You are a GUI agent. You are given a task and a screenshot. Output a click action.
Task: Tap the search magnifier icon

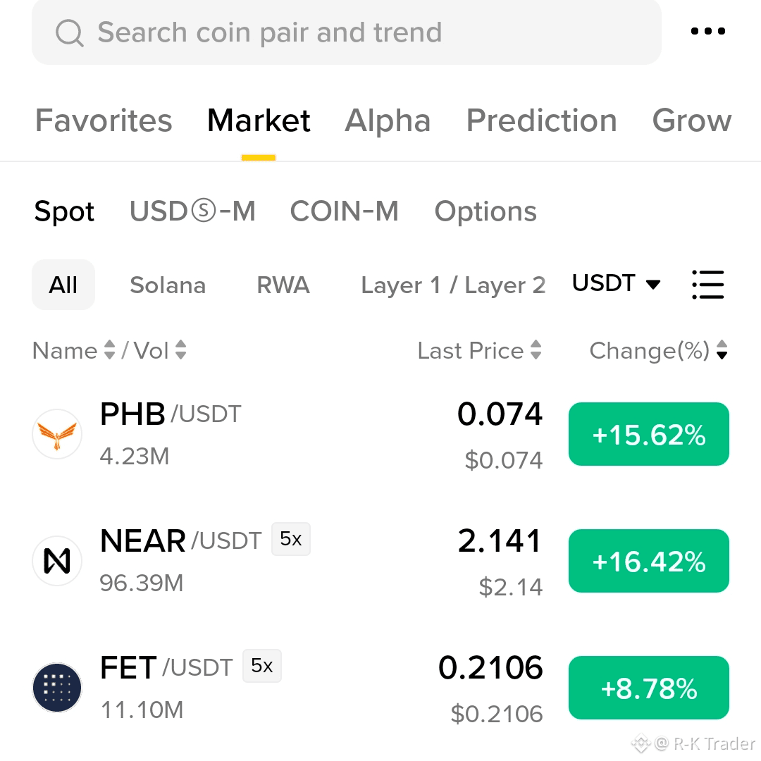(69, 33)
